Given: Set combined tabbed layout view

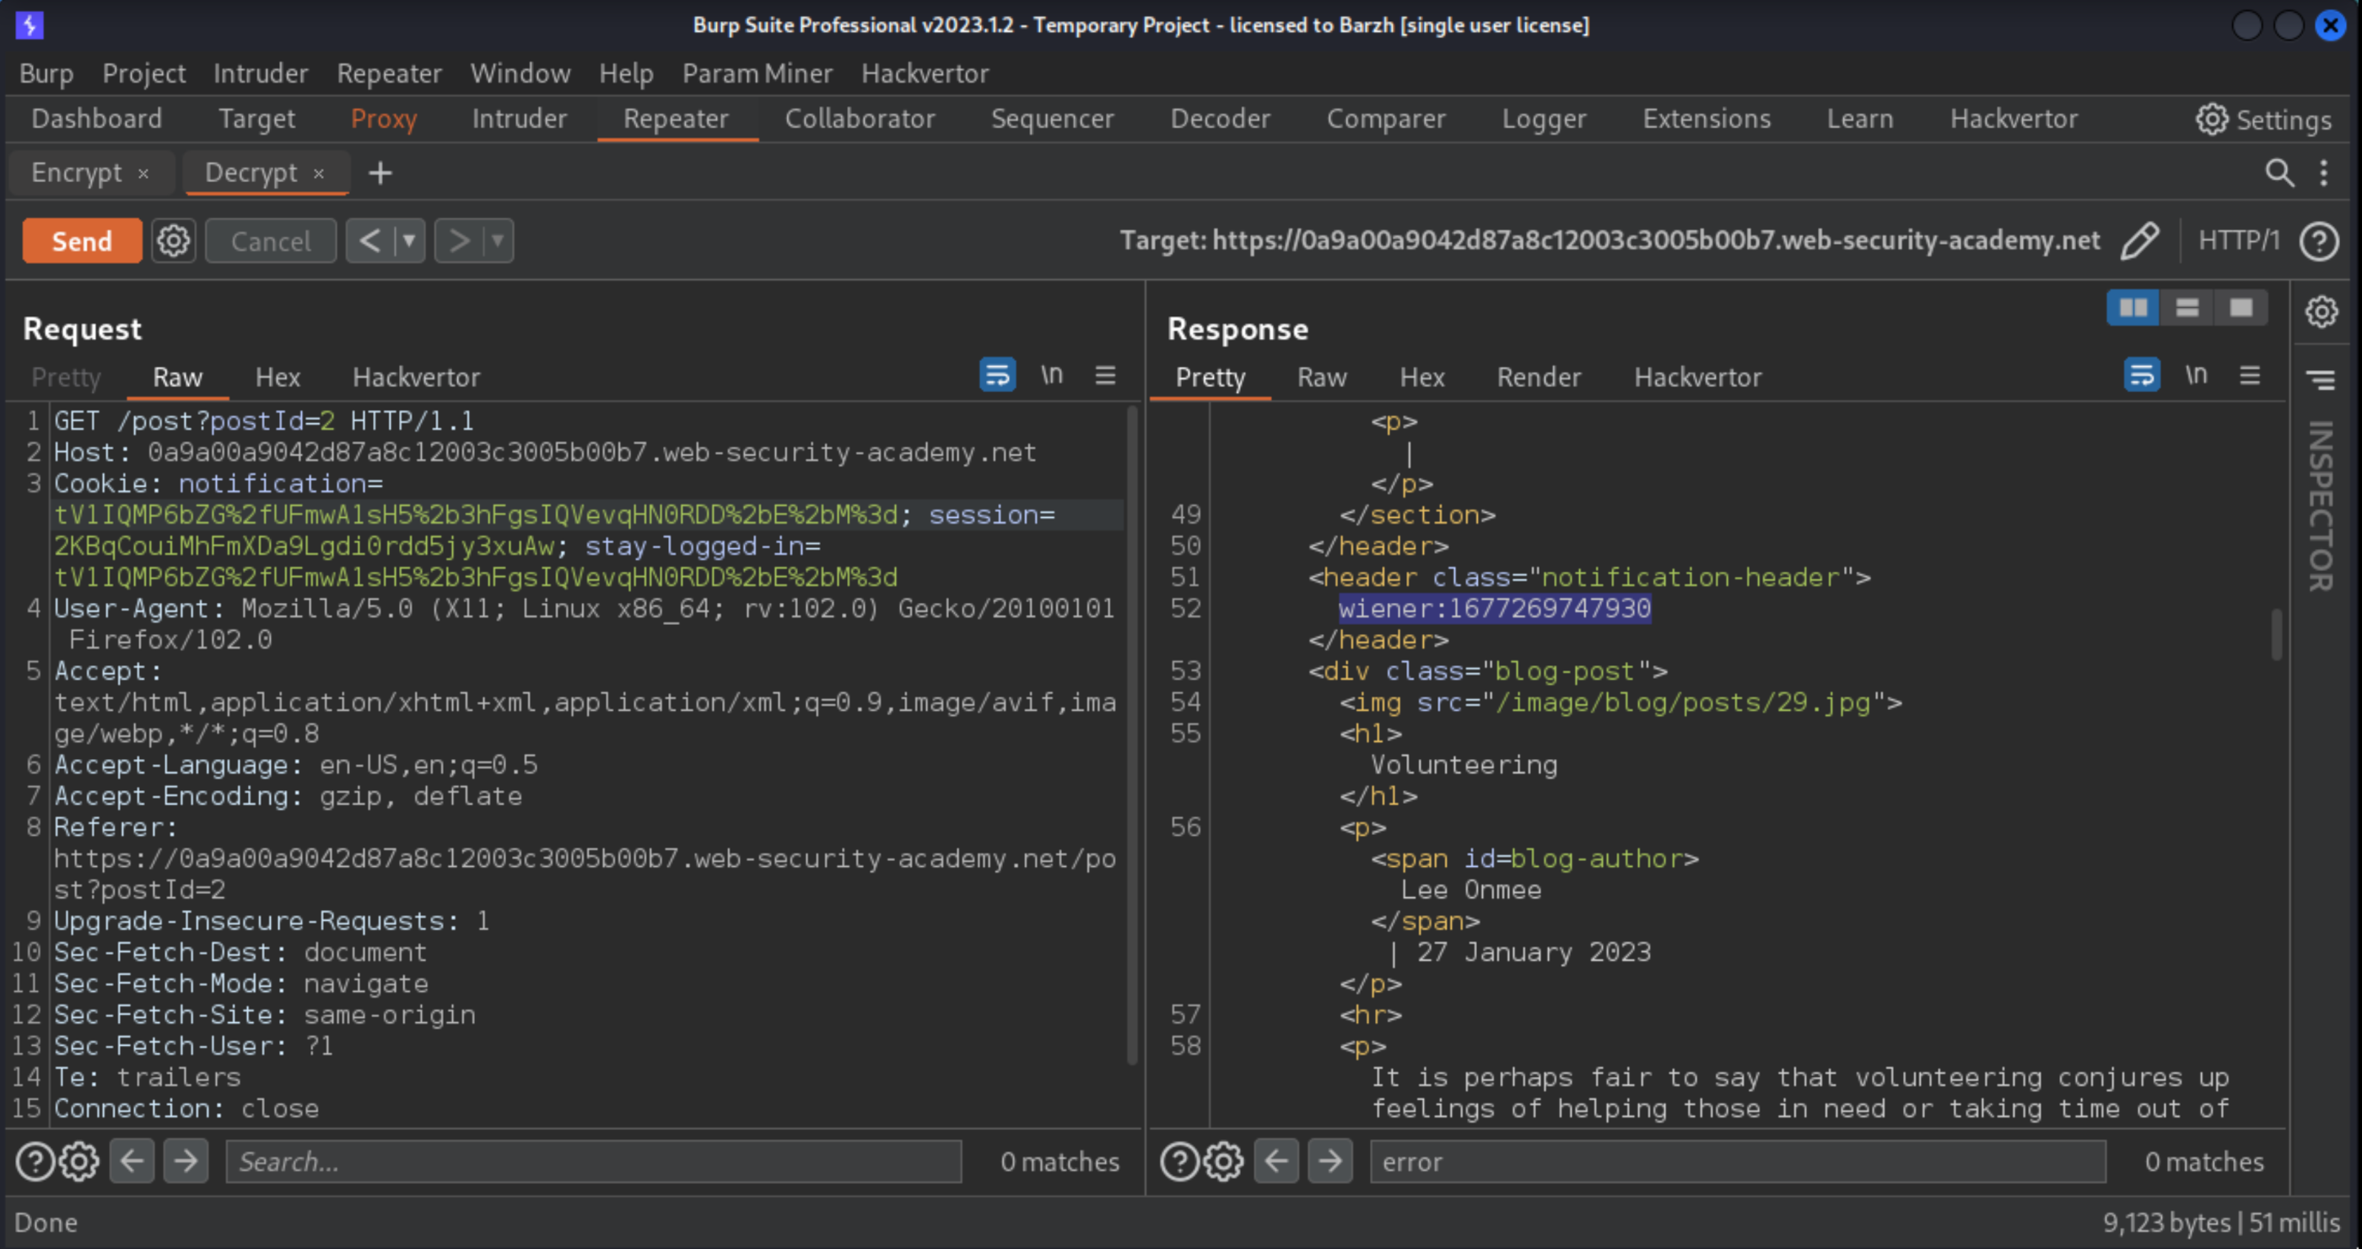Looking at the screenshot, I should (2241, 308).
